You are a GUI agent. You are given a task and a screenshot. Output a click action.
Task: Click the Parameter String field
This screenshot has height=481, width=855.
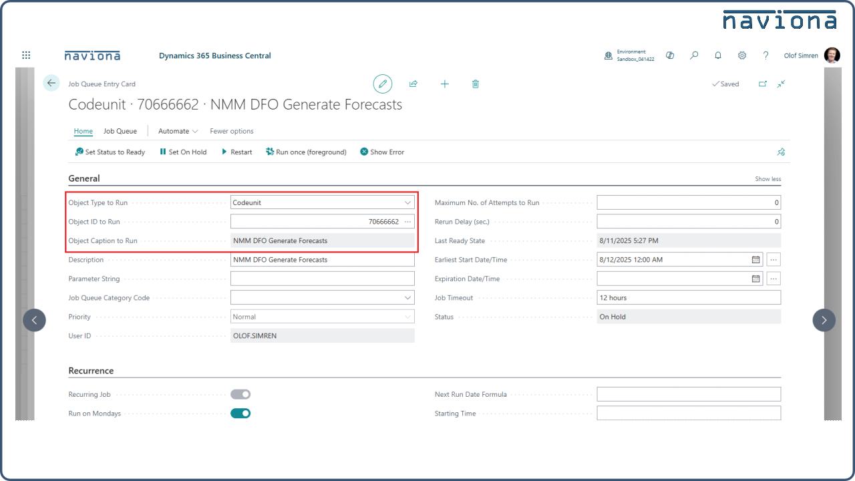[323, 279]
